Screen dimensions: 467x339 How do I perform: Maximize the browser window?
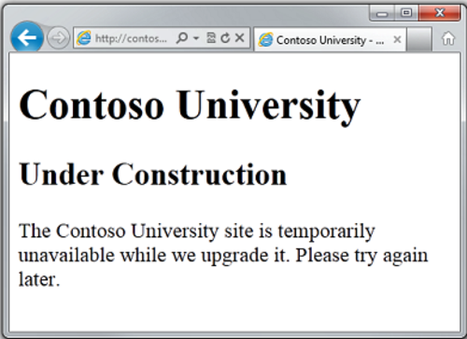(406, 13)
